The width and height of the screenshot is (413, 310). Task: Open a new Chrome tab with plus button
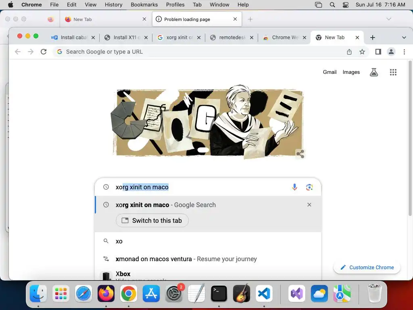[372, 38]
